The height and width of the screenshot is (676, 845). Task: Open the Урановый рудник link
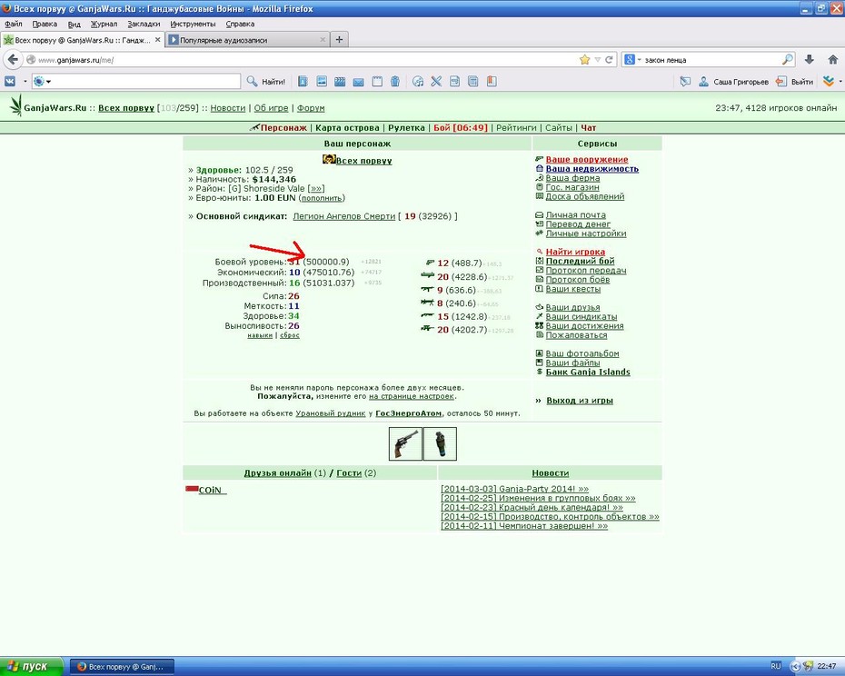[331, 413]
